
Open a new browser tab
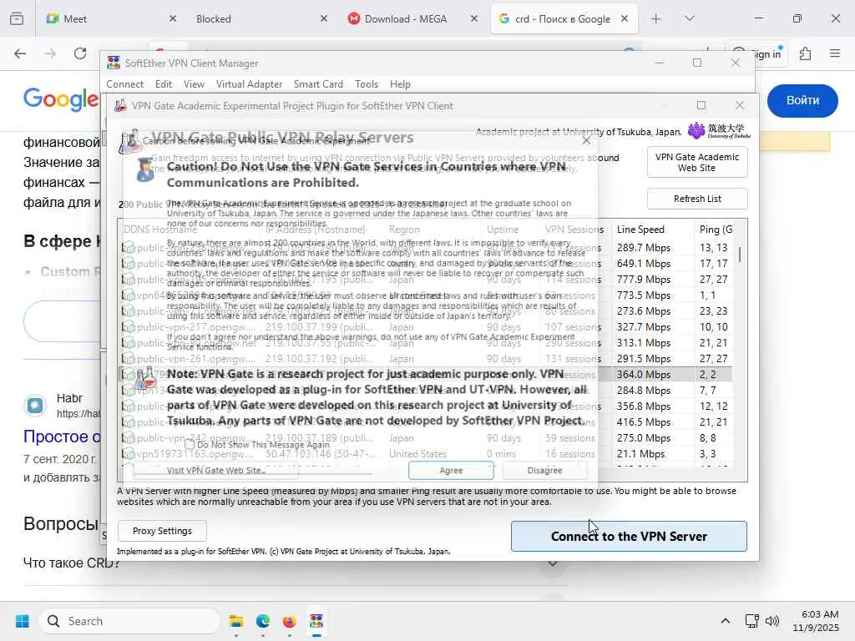pyautogui.click(x=656, y=18)
